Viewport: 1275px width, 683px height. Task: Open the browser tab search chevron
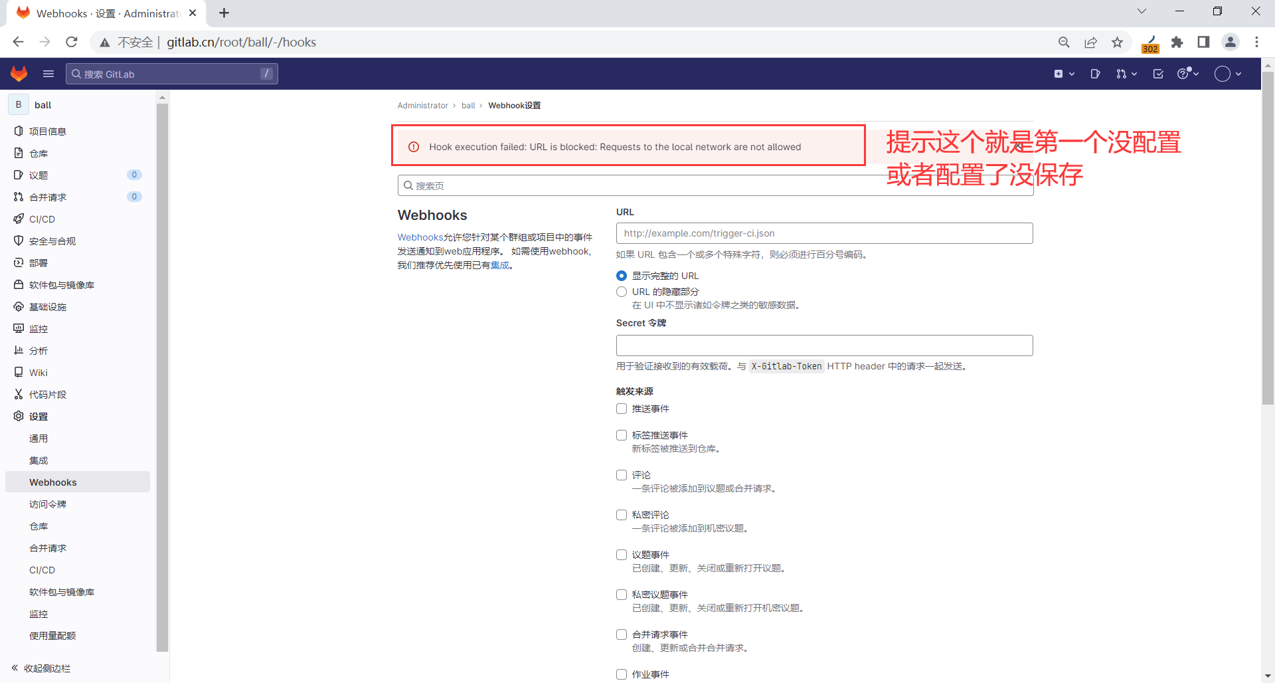point(1142,11)
